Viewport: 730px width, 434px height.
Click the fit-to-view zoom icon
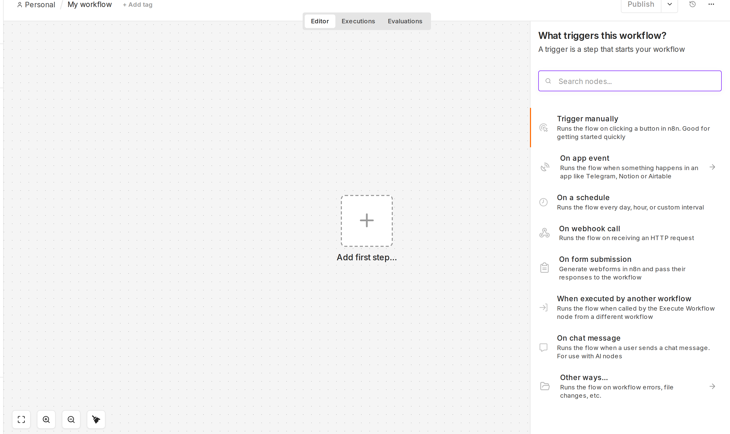[21, 419]
